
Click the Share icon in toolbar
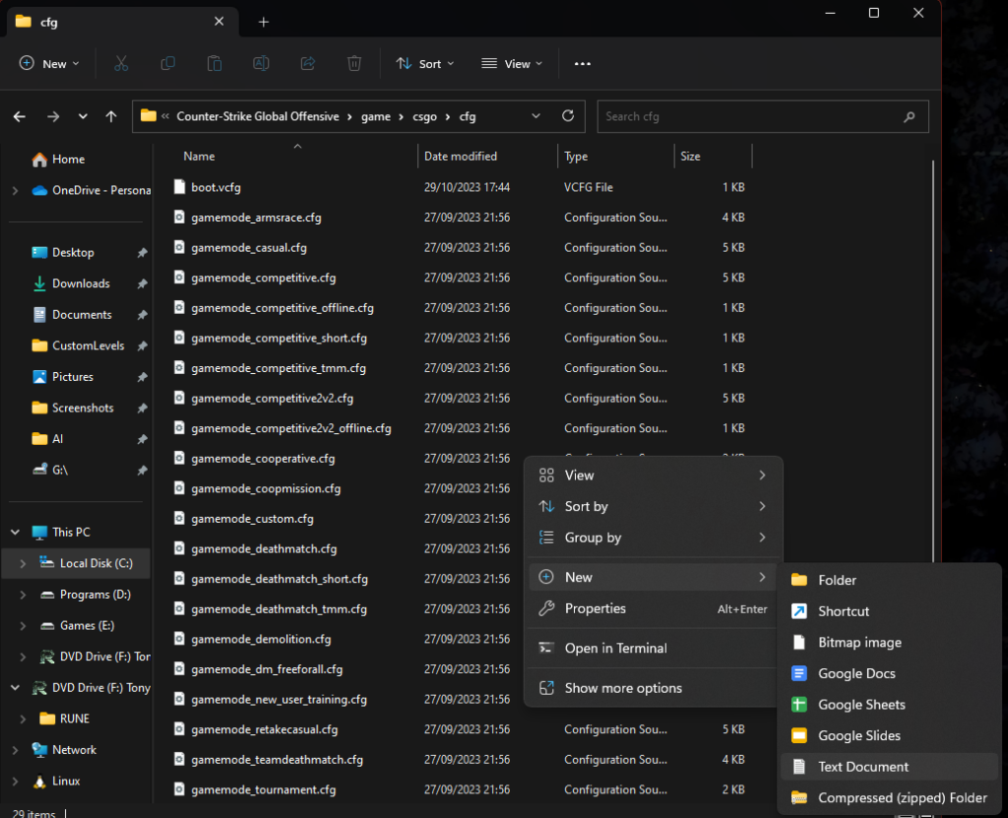point(308,64)
